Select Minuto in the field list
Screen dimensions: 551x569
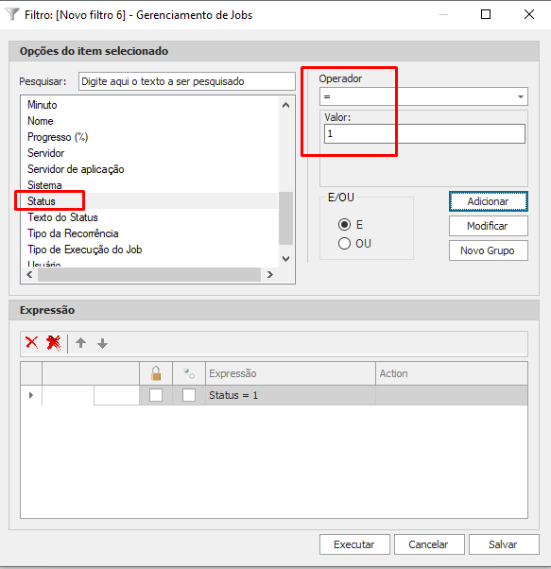pyautogui.click(x=43, y=105)
